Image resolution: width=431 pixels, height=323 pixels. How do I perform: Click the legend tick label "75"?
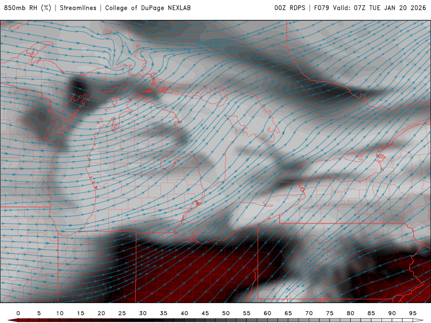click(x=330, y=313)
